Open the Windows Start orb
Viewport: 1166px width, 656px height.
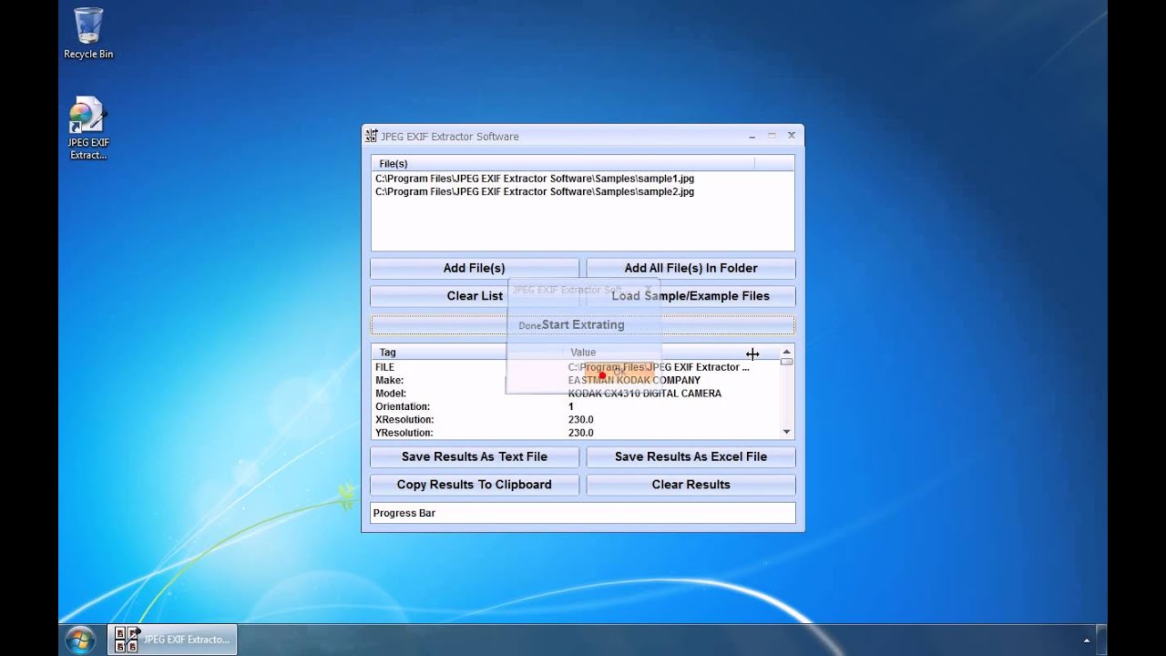80,640
